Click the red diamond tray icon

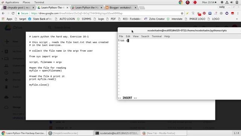[195, 2]
